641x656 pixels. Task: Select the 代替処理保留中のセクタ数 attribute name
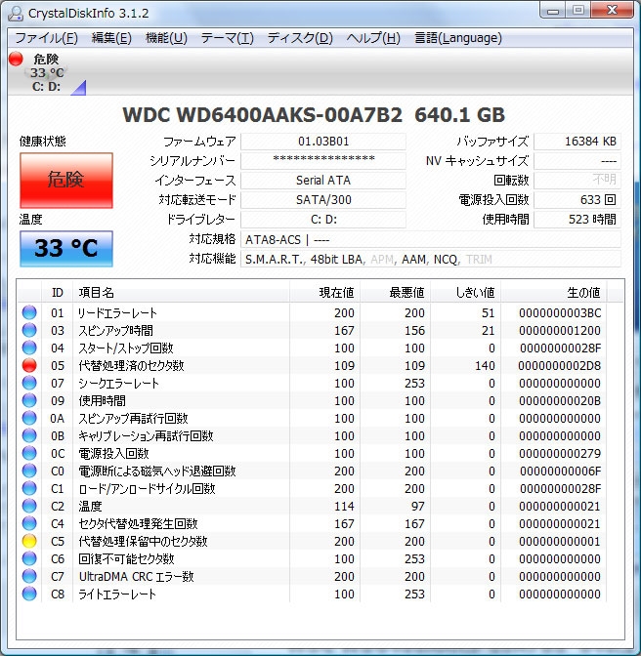pyautogui.click(x=143, y=542)
